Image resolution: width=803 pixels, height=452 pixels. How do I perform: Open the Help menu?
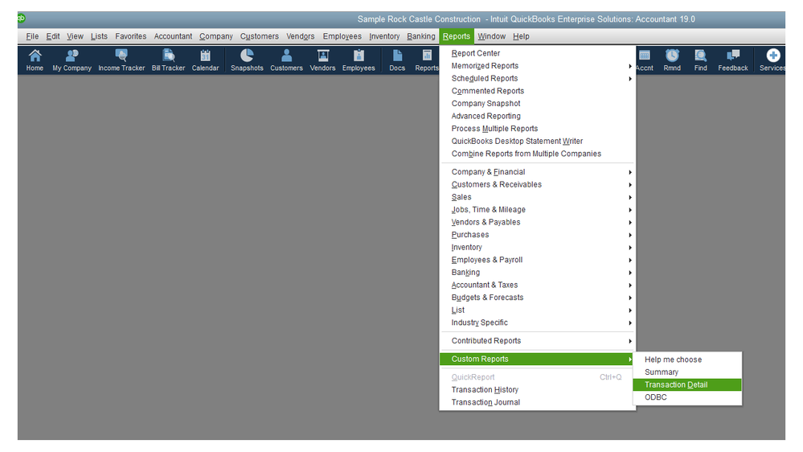tap(521, 36)
